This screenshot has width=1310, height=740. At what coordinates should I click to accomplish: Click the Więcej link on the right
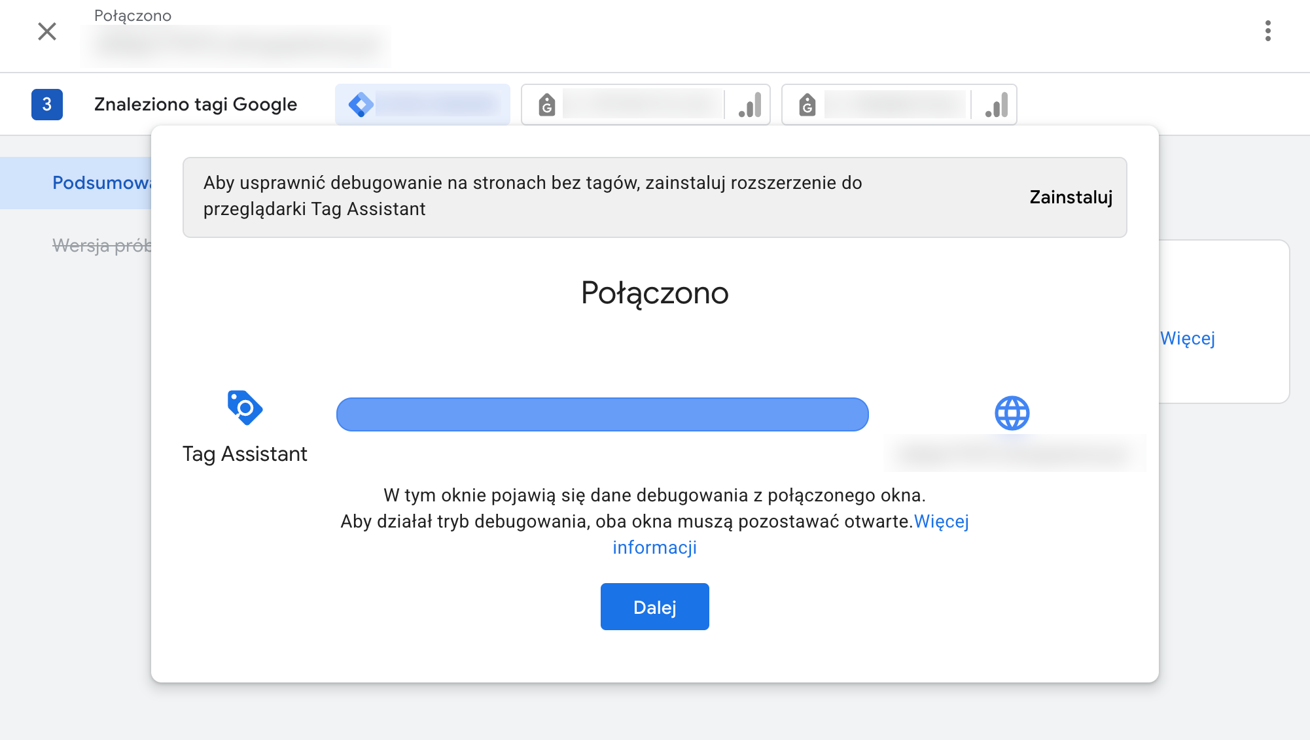(1188, 339)
